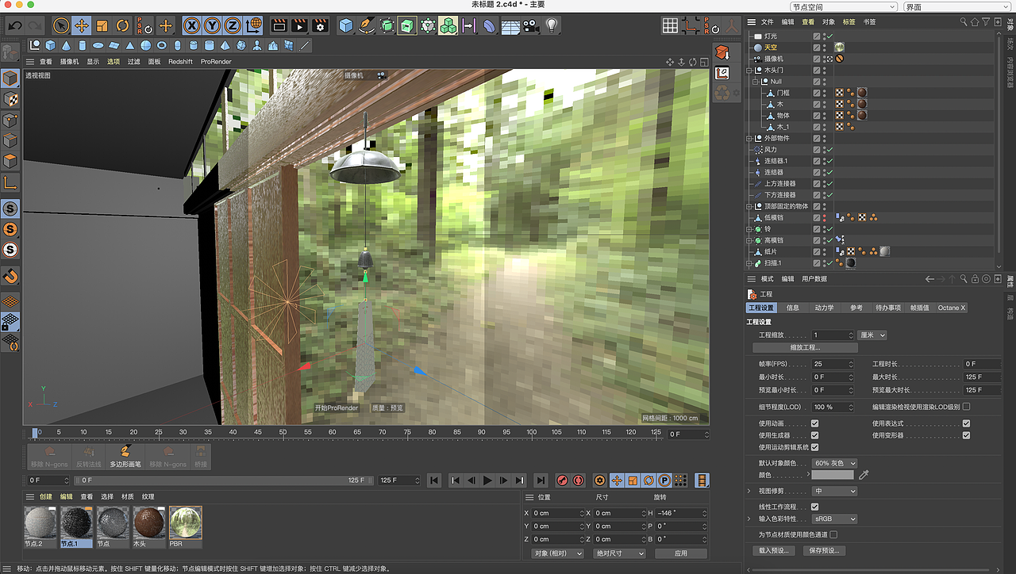Play the animation forward

pos(487,480)
